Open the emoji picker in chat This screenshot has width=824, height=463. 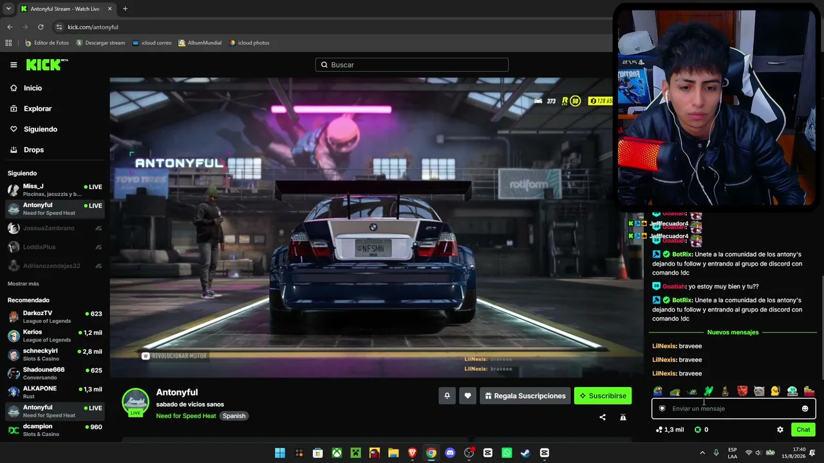(805, 408)
